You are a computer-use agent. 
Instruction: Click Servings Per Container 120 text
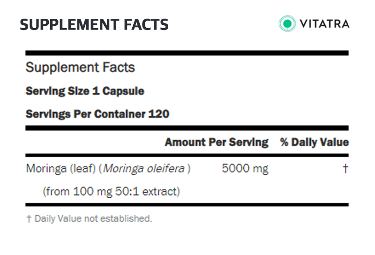[x=97, y=114]
